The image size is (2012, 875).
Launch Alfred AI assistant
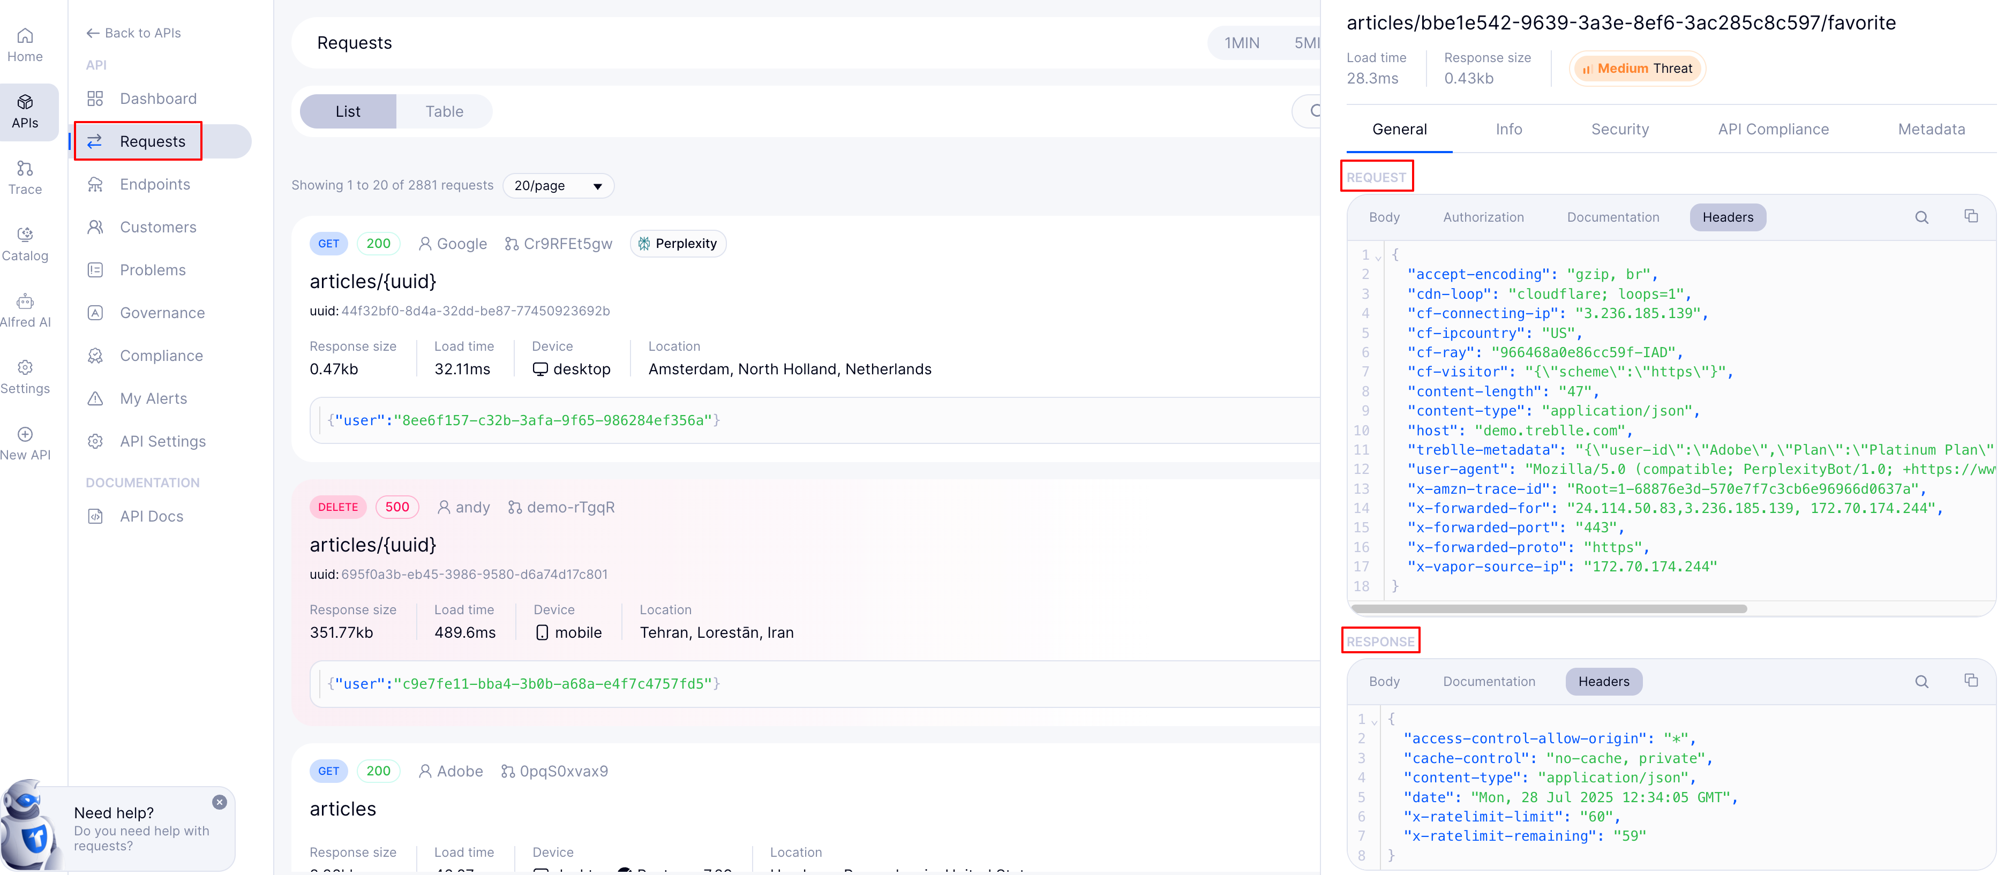tap(25, 311)
